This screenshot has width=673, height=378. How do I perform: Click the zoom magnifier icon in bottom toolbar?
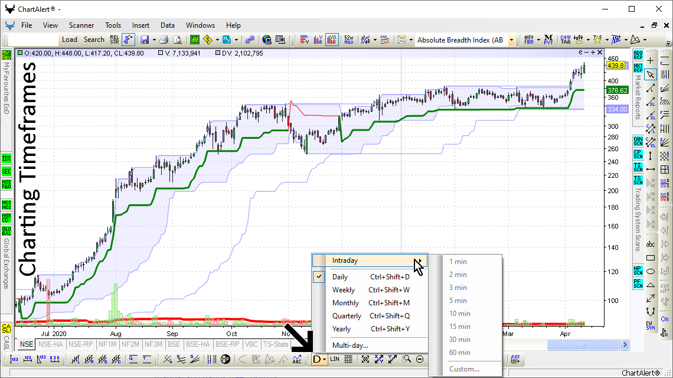406,359
